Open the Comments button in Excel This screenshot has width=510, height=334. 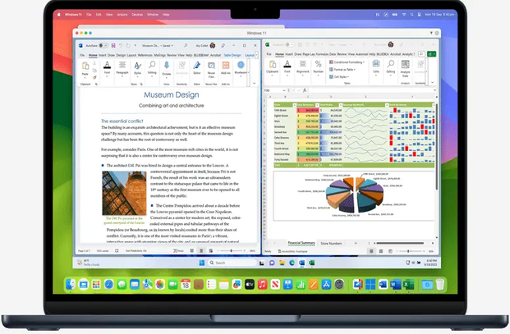pos(421,54)
